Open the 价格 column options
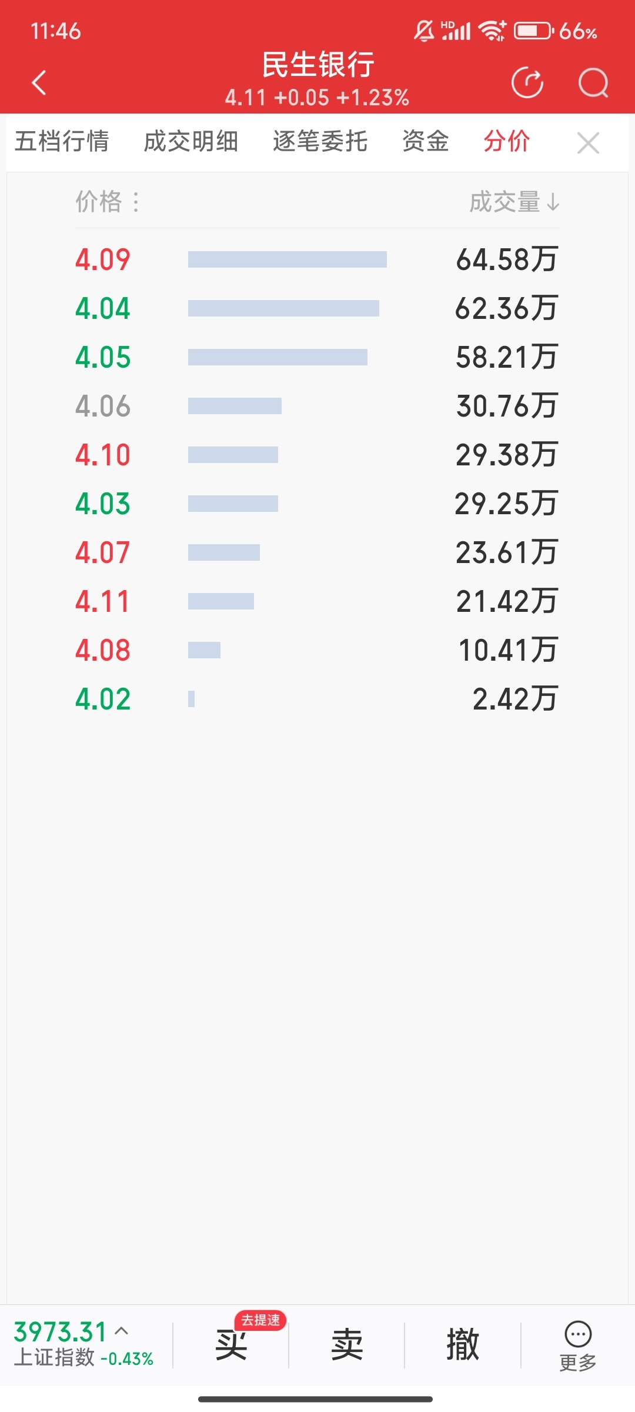Image resolution: width=635 pixels, height=1412 pixels. point(136,202)
